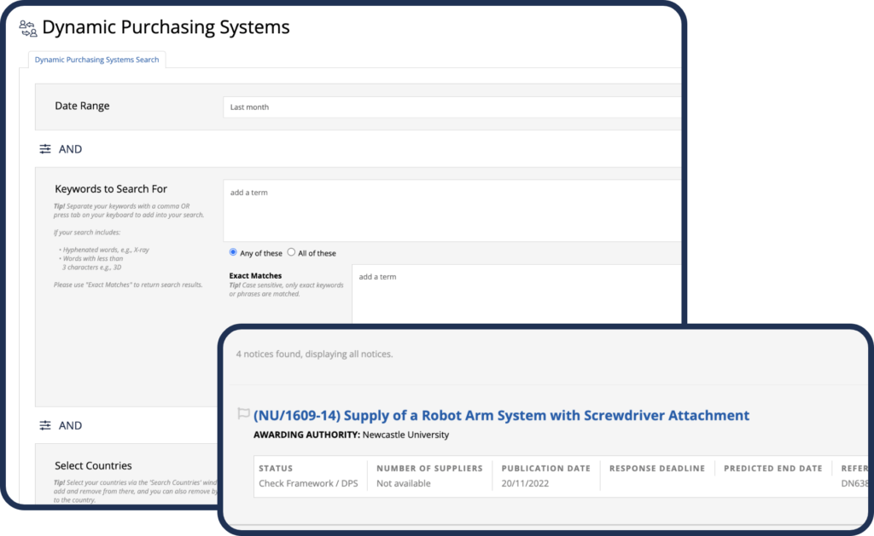Select the "Any of these" radio button
The height and width of the screenshot is (536, 874).
click(x=234, y=253)
